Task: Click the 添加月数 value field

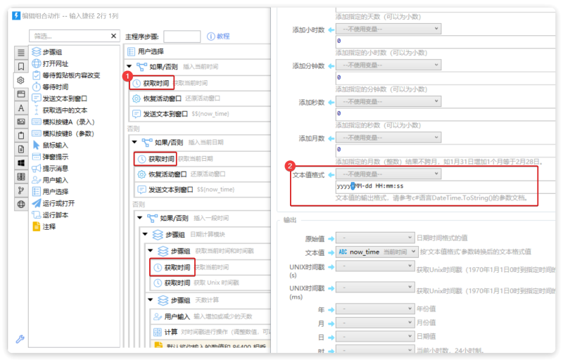Action: coord(445,149)
